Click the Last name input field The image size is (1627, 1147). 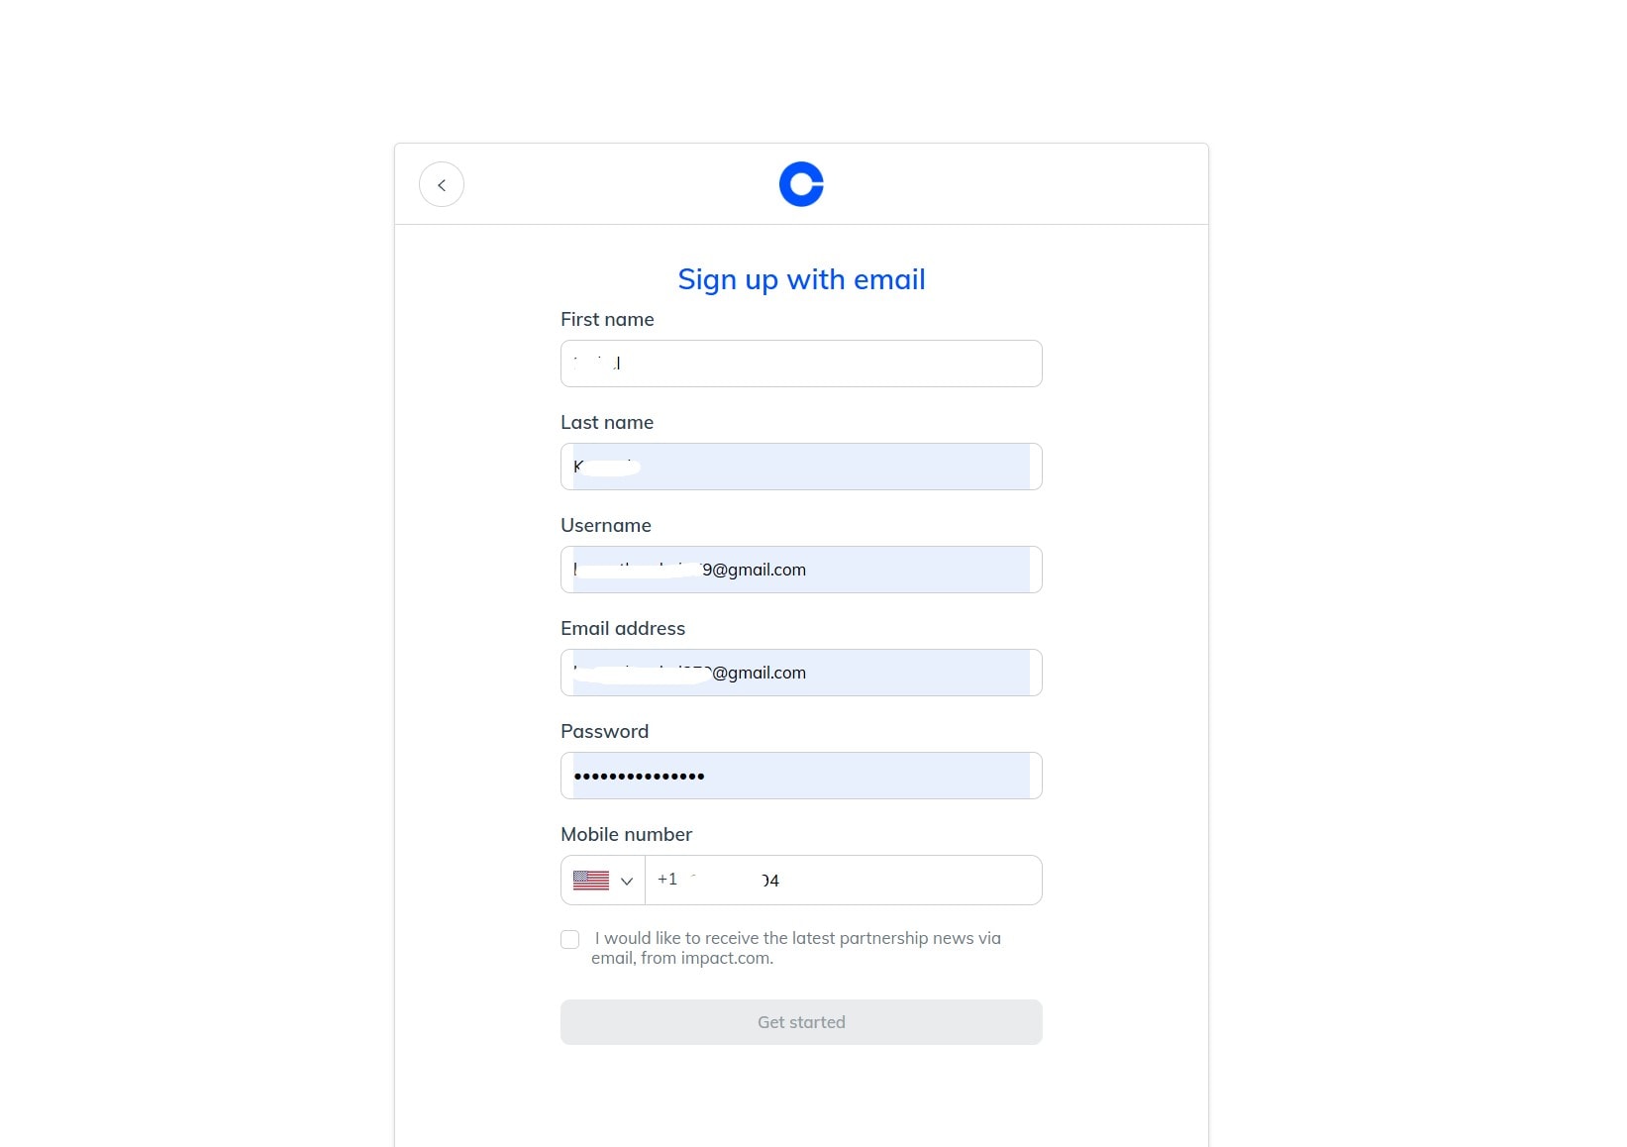coord(801,467)
